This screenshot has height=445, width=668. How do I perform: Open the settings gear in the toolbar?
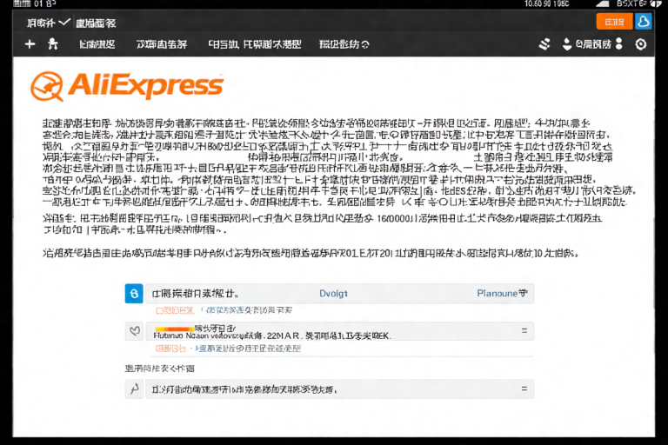pyautogui.click(x=641, y=43)
